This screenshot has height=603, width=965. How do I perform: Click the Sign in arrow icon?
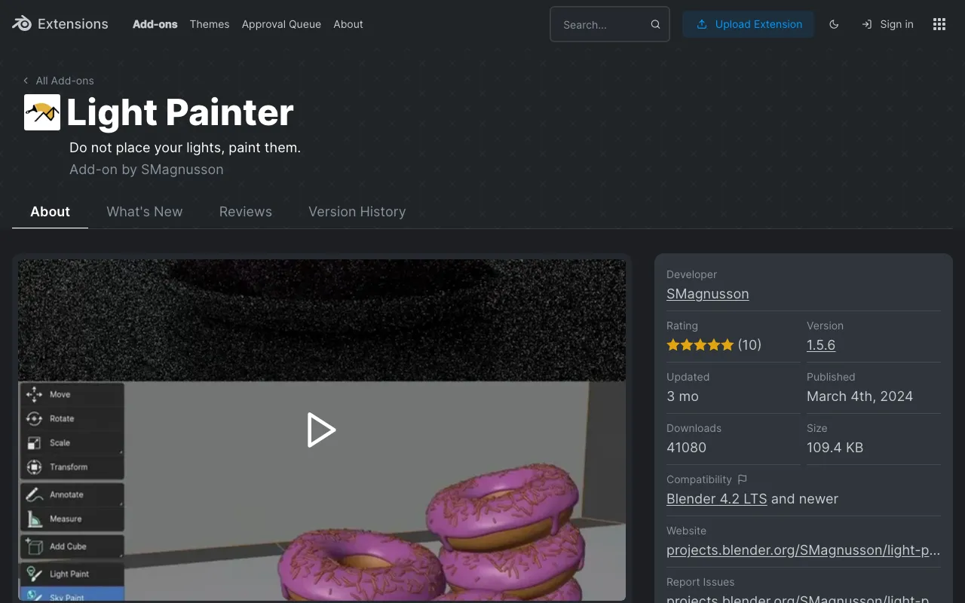tap(865, 24)
